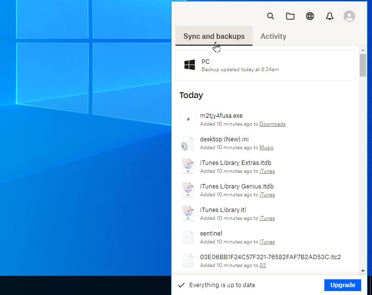The width and height of the screenshot is (372, 295).
Task: Open the account avatar menu
Action: click(349, 16)
